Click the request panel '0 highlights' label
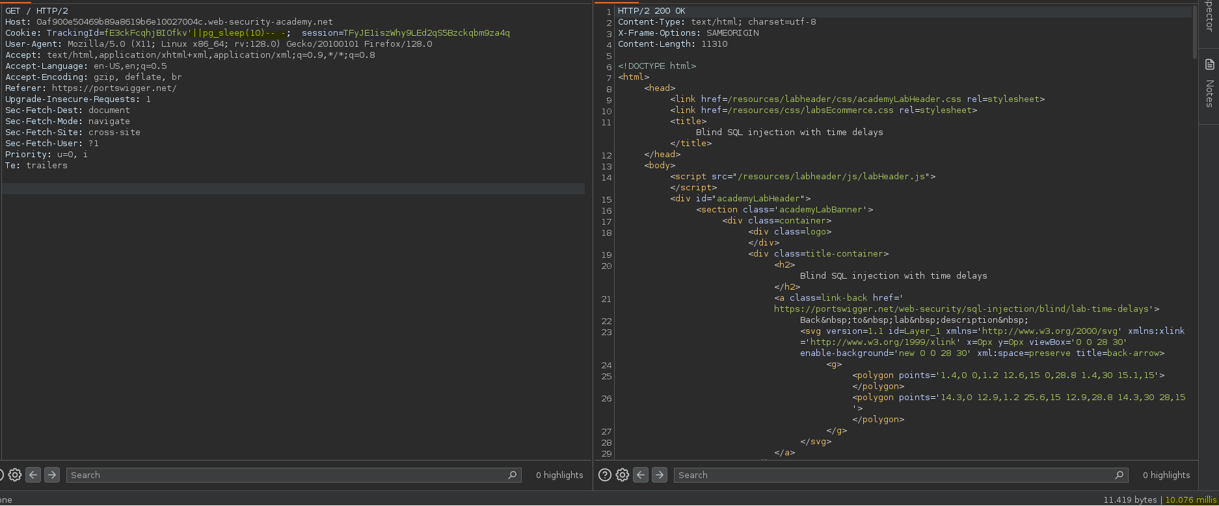The width and height of the screenshot is (1219, 506). [559, 475]
